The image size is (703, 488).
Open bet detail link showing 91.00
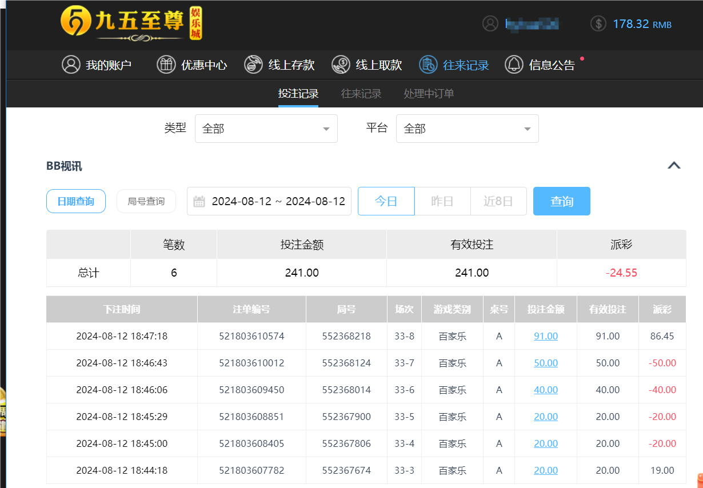tap(545, 336)
